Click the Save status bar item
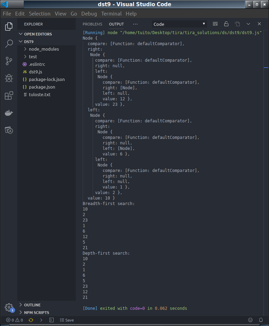This screenshot has width=269, height=326. (x=67, y=320)
